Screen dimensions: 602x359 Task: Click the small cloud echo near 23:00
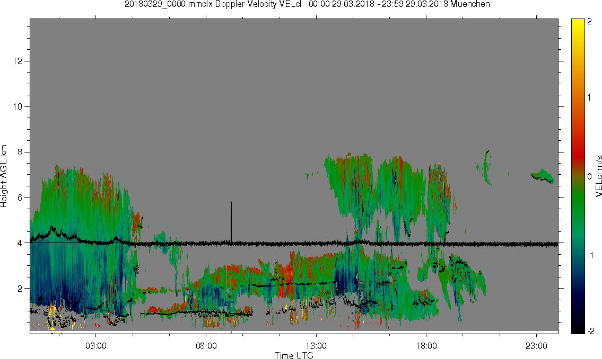tap(542, 176)
